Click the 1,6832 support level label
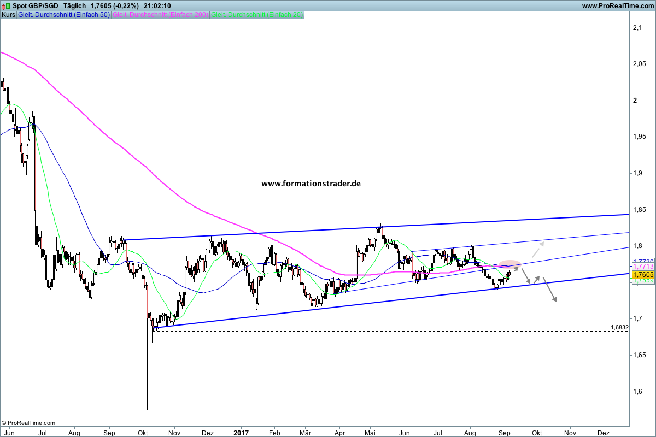 [619, 328]
